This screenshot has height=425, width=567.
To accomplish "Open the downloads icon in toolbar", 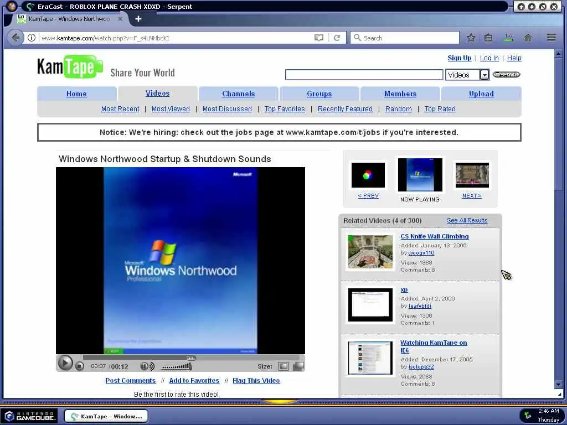I will coord(508,38).
